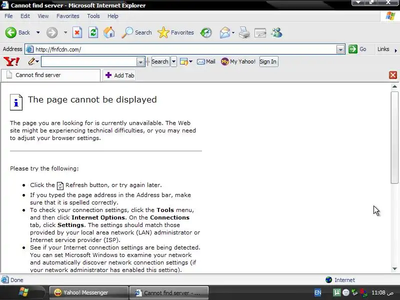This screenshot has height=300, width=400.
Task: Click the Done status bar icon
Action: pos(4,279)
